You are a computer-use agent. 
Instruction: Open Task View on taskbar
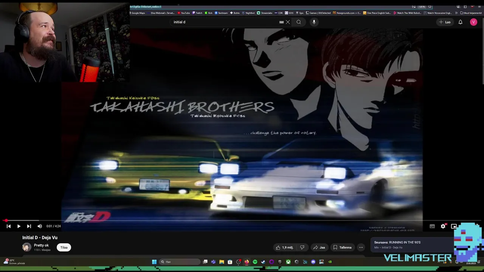tap(205, 262)
